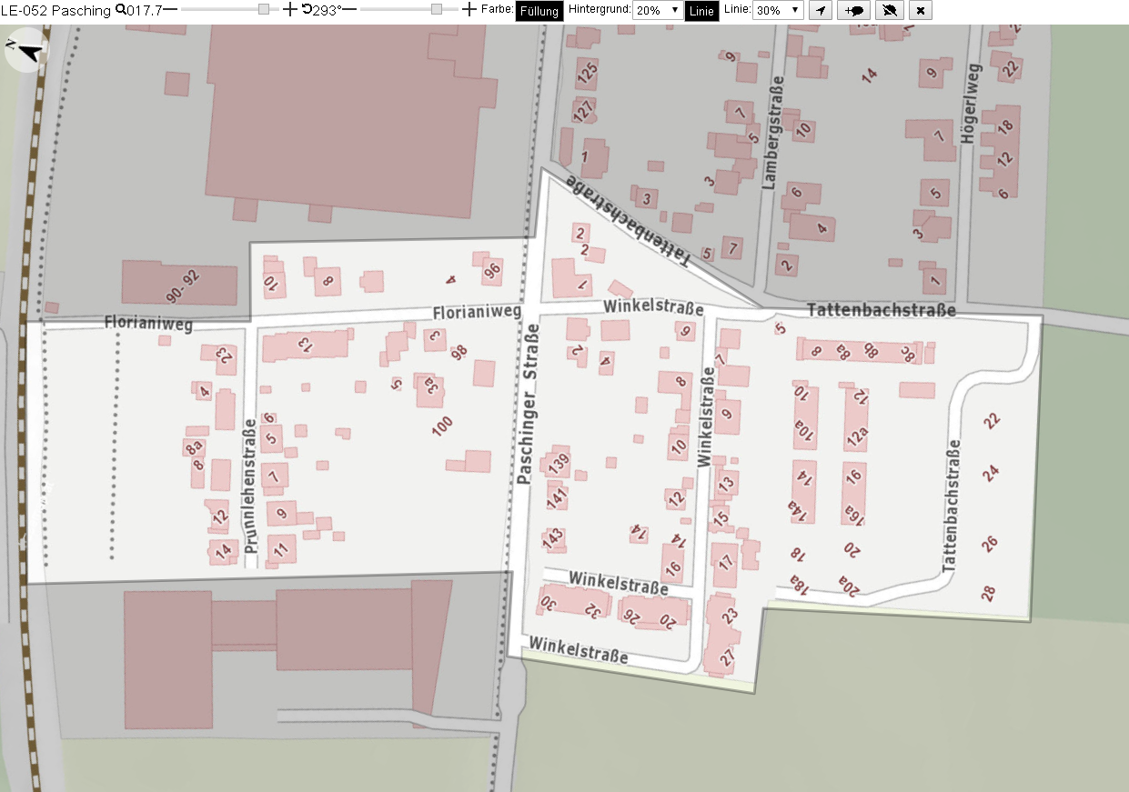The width and height of the screenshot is (1129, 792).
Task: Click the rotation slider handle
Action: click(x=437, y=9)
